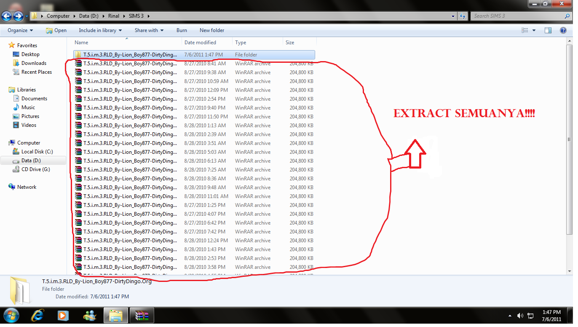This screenshot has width=578, height=327.
Task: Open the Music library
Action: [x=28, y=107]
